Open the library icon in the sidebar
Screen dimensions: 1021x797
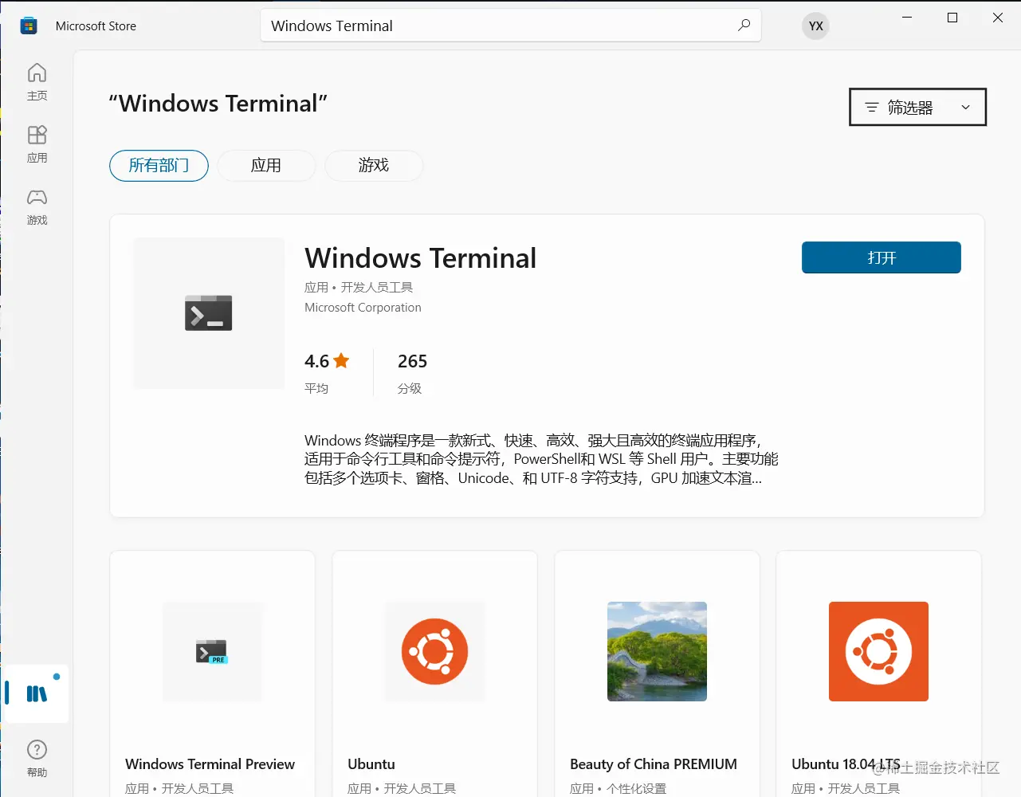35,692
